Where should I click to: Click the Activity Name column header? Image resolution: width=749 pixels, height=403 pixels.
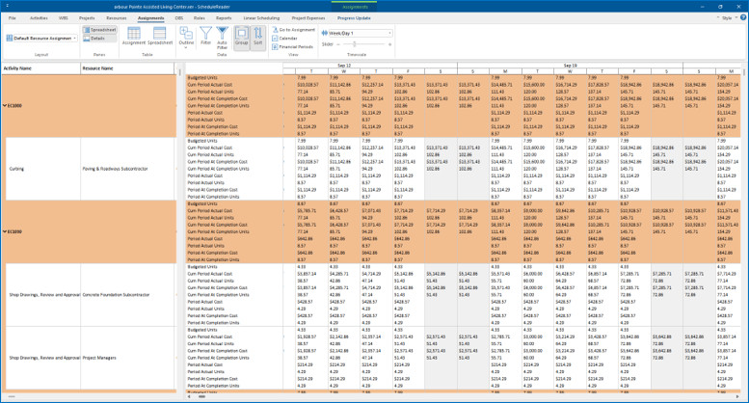pyautogui.click(x=41, y=68)
